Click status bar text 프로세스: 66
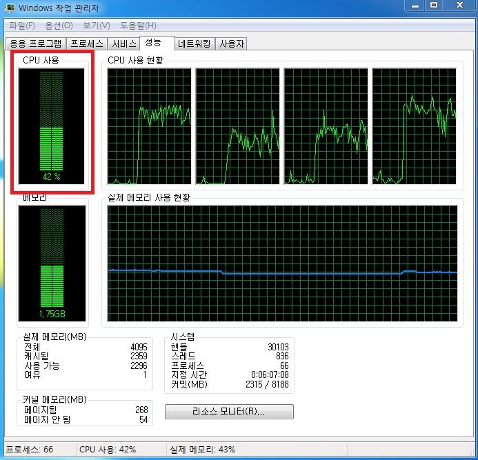Screen dimensions: 478x460 [29, 450]
